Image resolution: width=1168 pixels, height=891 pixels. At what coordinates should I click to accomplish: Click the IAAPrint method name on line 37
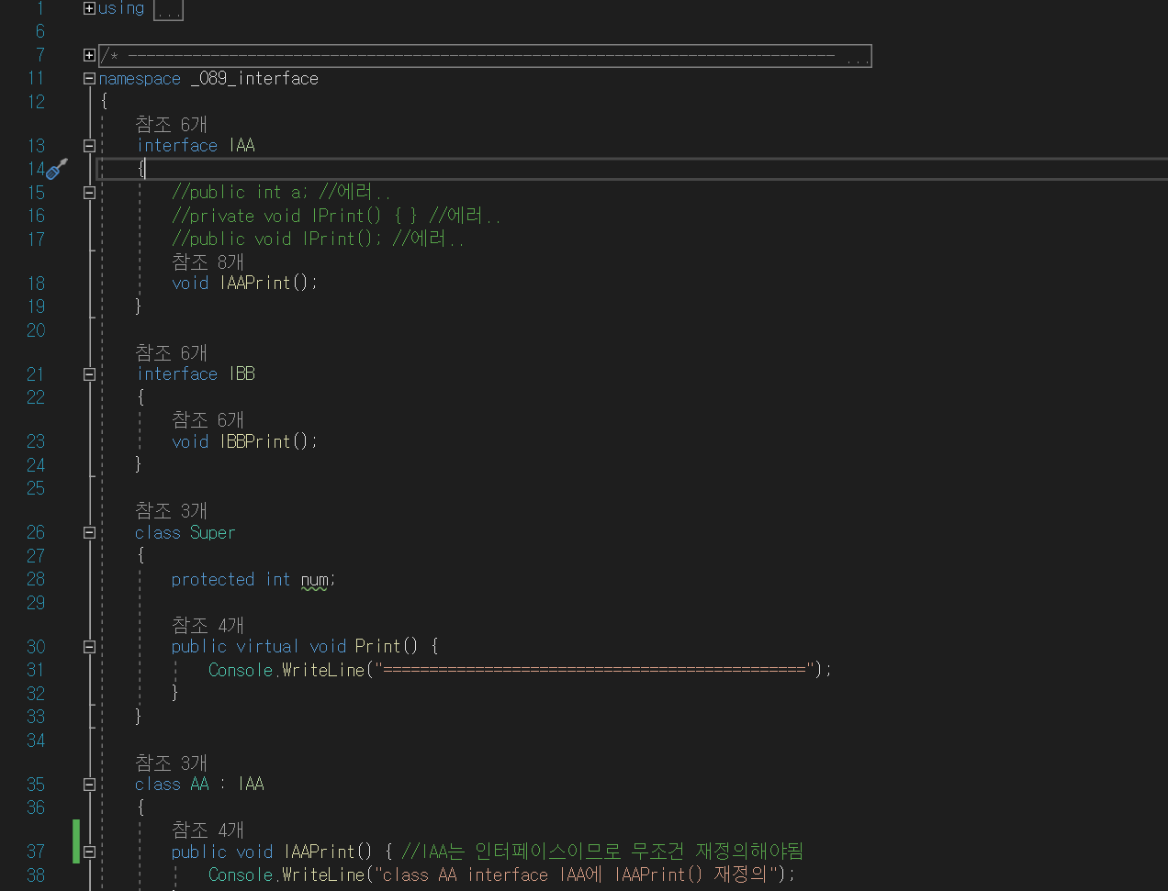[x=320, y=852]
